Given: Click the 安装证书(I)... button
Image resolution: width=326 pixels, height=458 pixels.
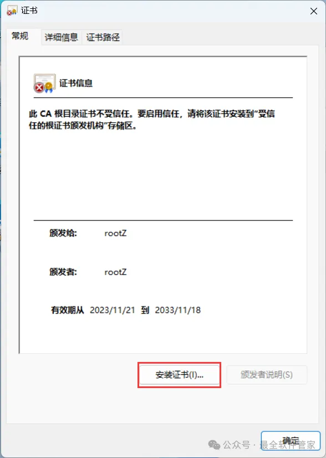Looking at the screenshot, I should [179, 375].
